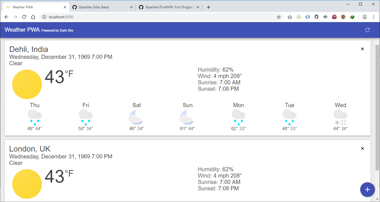The width and height of the screenshot is (380, 202).
Task: Remove the London, UK weather card
Action: pos(362,148)
